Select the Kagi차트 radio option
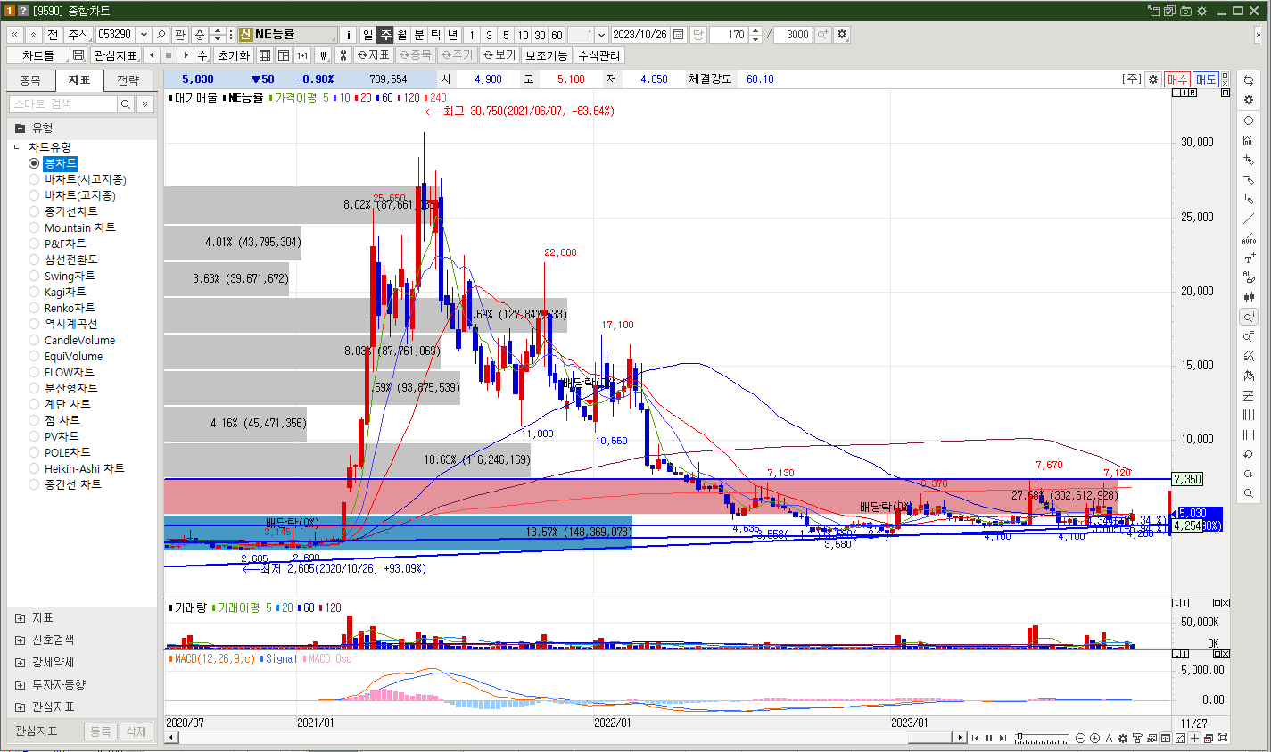Viewport: 1271px width, 752px height. 34,292
